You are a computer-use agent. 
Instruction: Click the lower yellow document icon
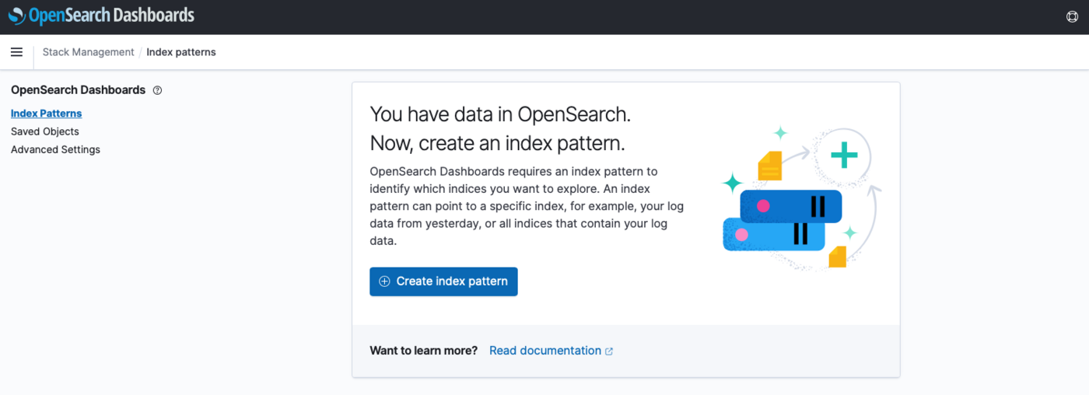(837, 257)
